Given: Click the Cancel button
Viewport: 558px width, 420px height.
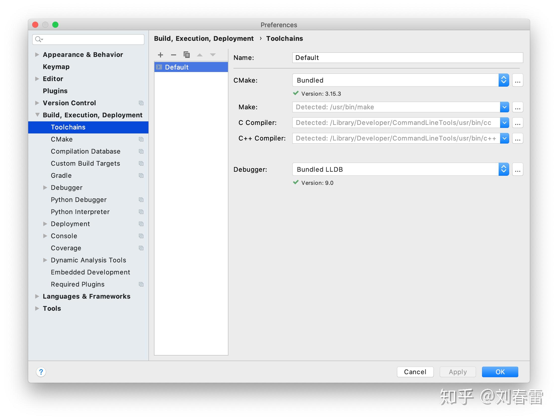Looking at the screenshot, I should pos(415,372).
